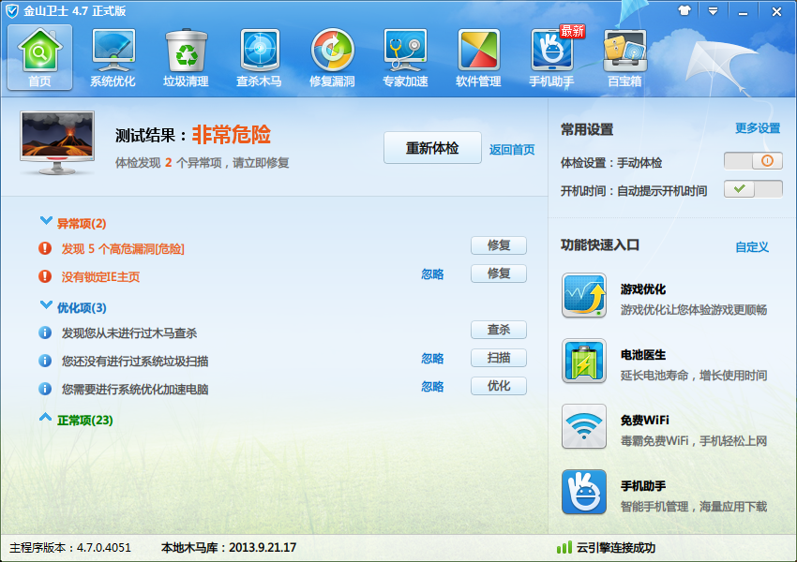797x562 pixels.
Task: Click the 电池医生 battery icon
Action: (x=584, y=361)
